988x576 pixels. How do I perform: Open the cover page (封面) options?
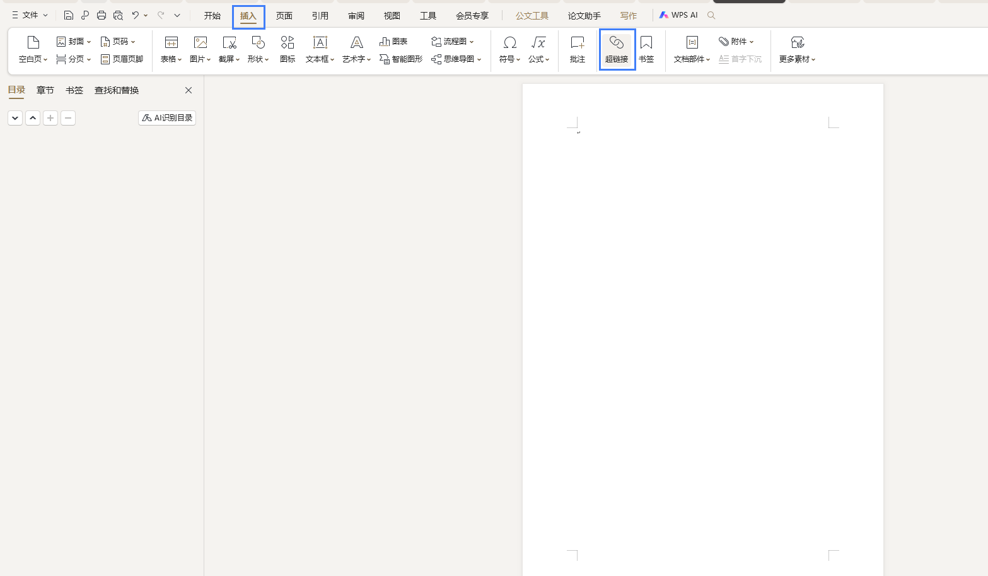pos(74,42)
